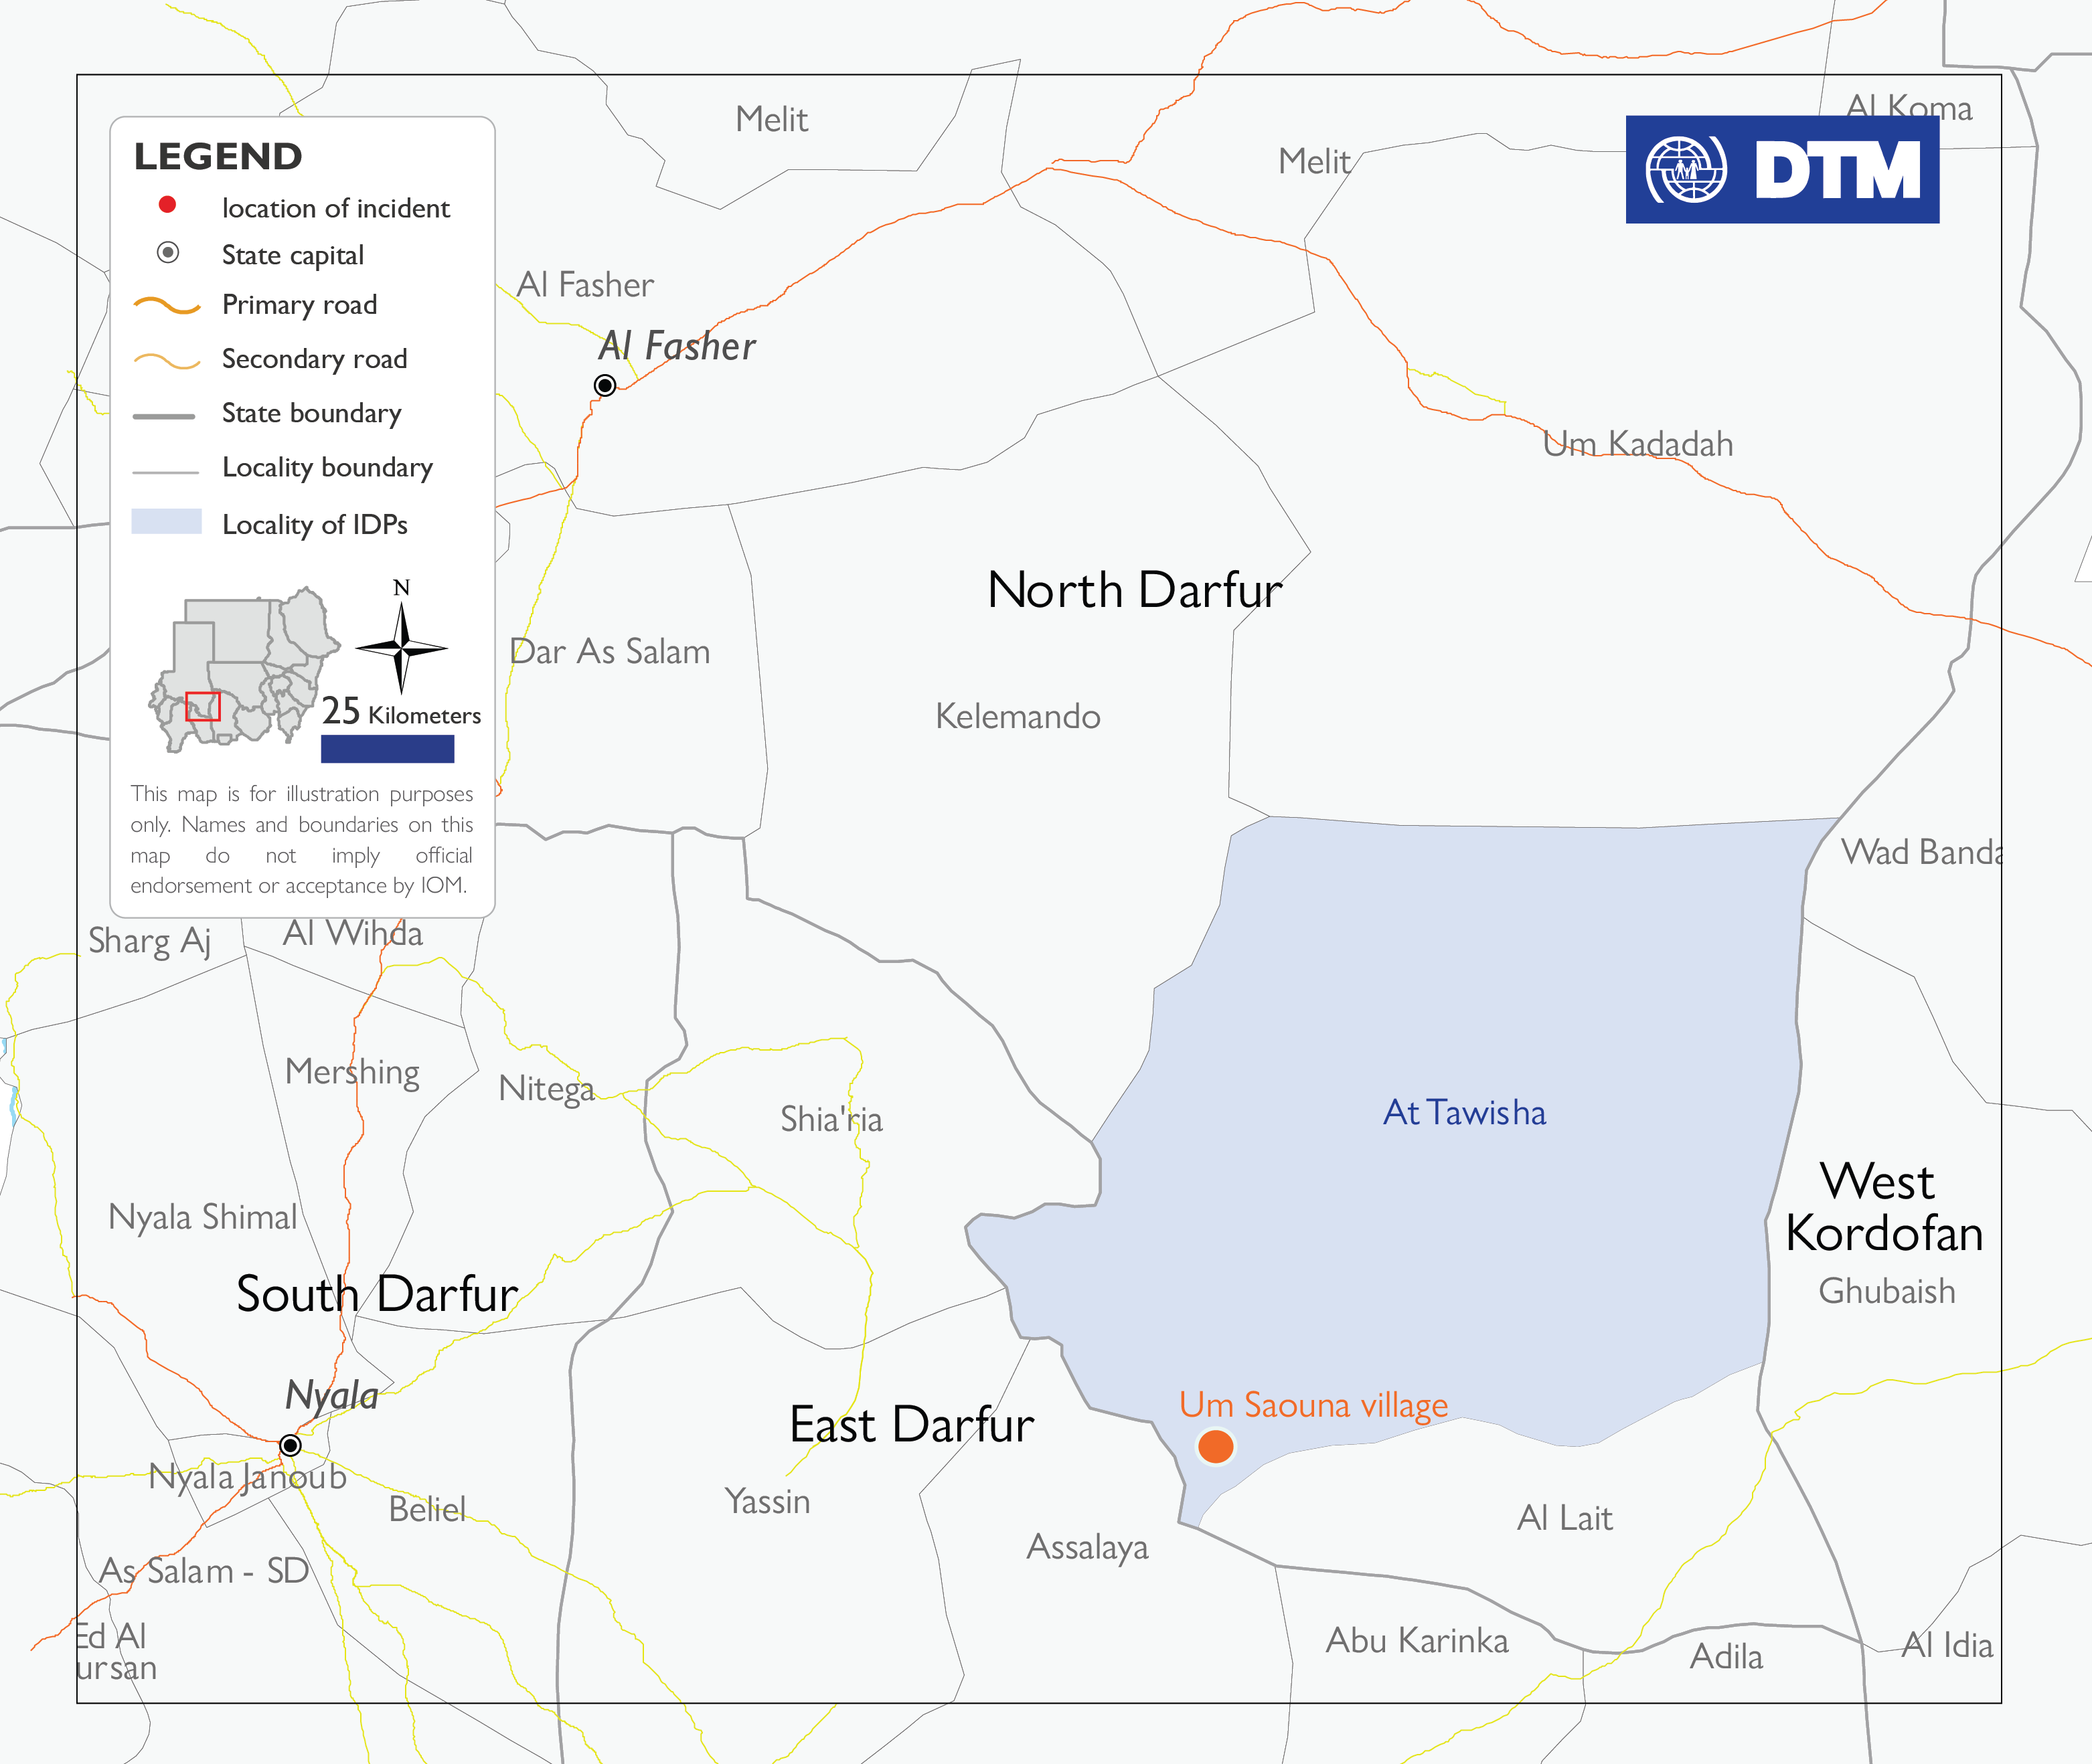This screenshot has height=1764, width=2092.
Task: Click the West Kordofan state label
Action: coord(1883,1207)
